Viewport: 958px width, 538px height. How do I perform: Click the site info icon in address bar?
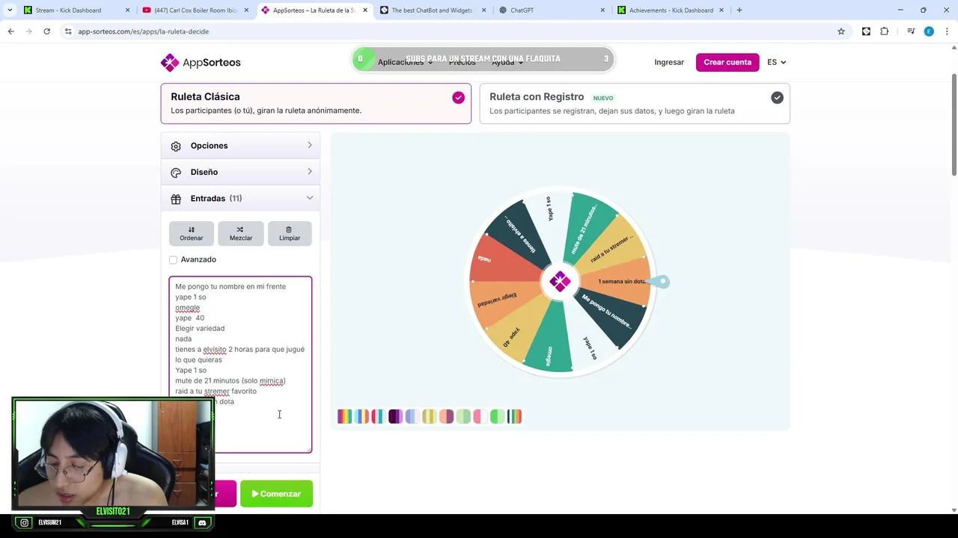coord(68,31)
